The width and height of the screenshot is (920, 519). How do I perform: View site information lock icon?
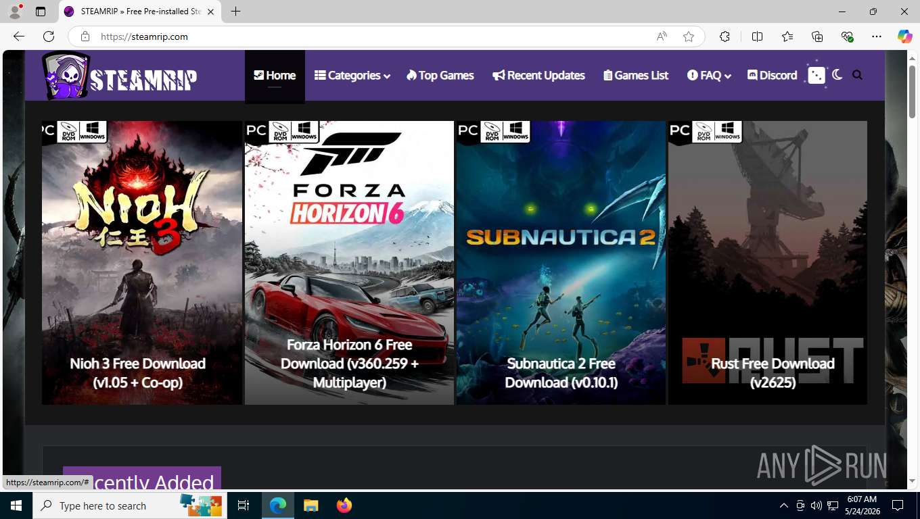point(85,36)
